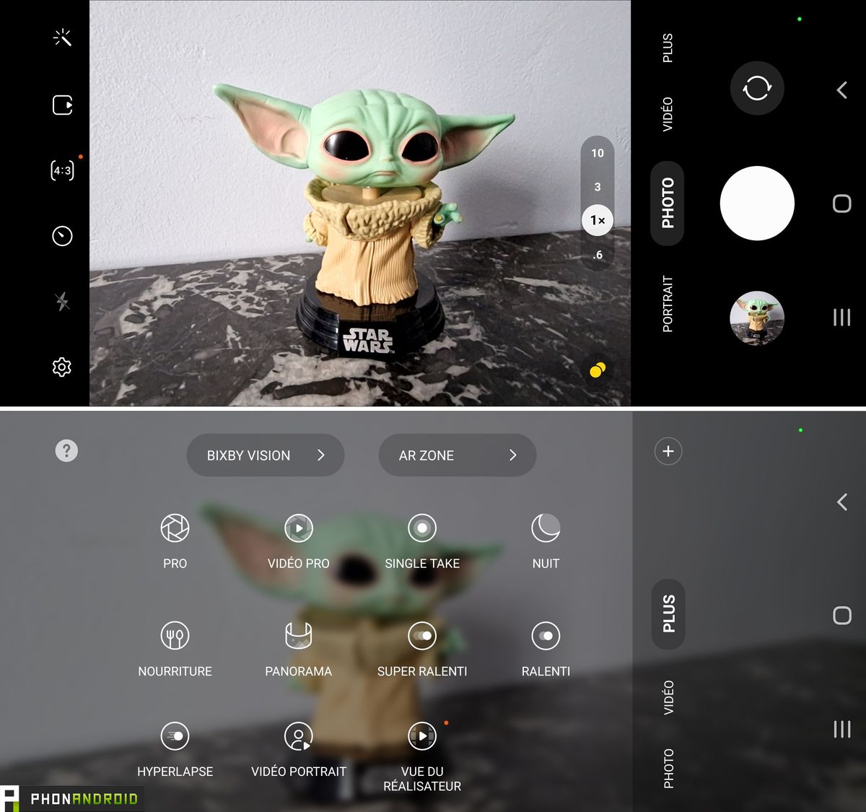Tap the back arrow in bottom screenshot
866x812 pixels.
click(841, 502)
